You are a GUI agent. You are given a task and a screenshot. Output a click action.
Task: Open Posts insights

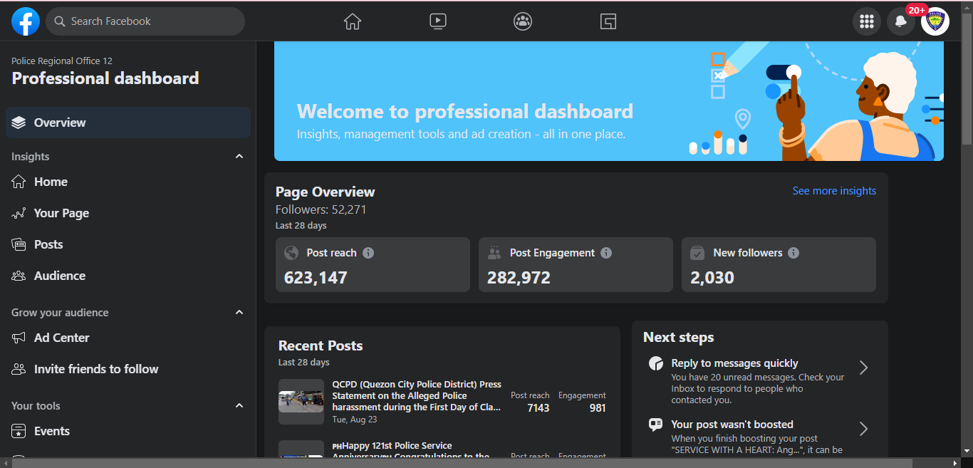coord(128,244)
